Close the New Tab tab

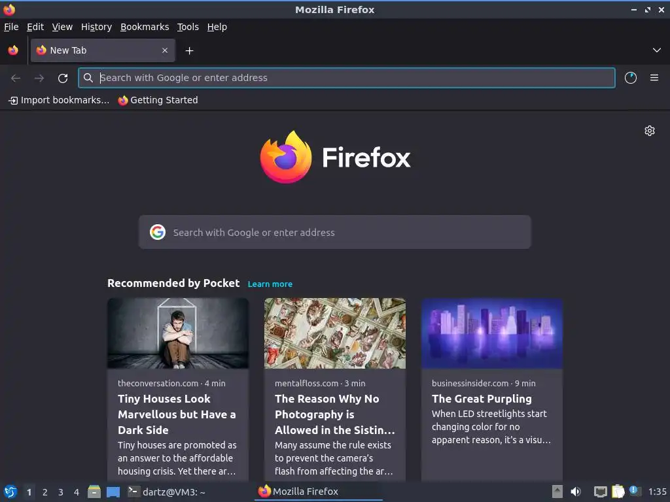[x=165, y=50]
